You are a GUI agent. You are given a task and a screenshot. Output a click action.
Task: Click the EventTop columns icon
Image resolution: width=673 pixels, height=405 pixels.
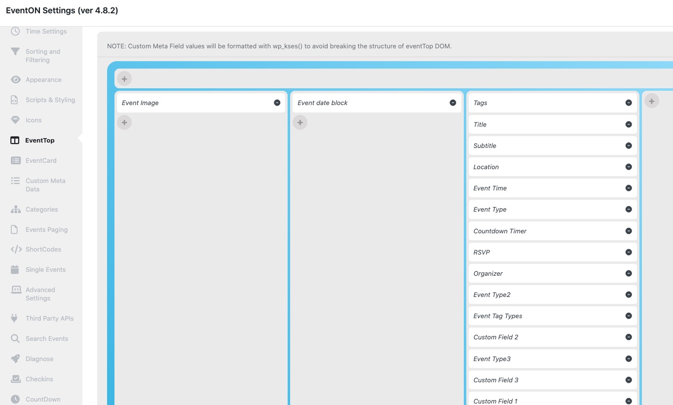pyautogui.click(x=15, y=140)
